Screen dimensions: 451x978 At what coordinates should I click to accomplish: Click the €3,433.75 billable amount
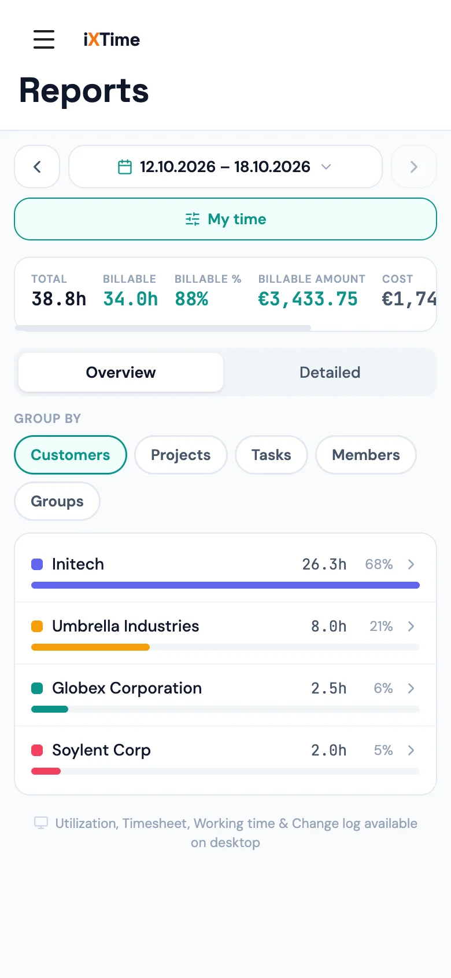[x=308, y=299]
